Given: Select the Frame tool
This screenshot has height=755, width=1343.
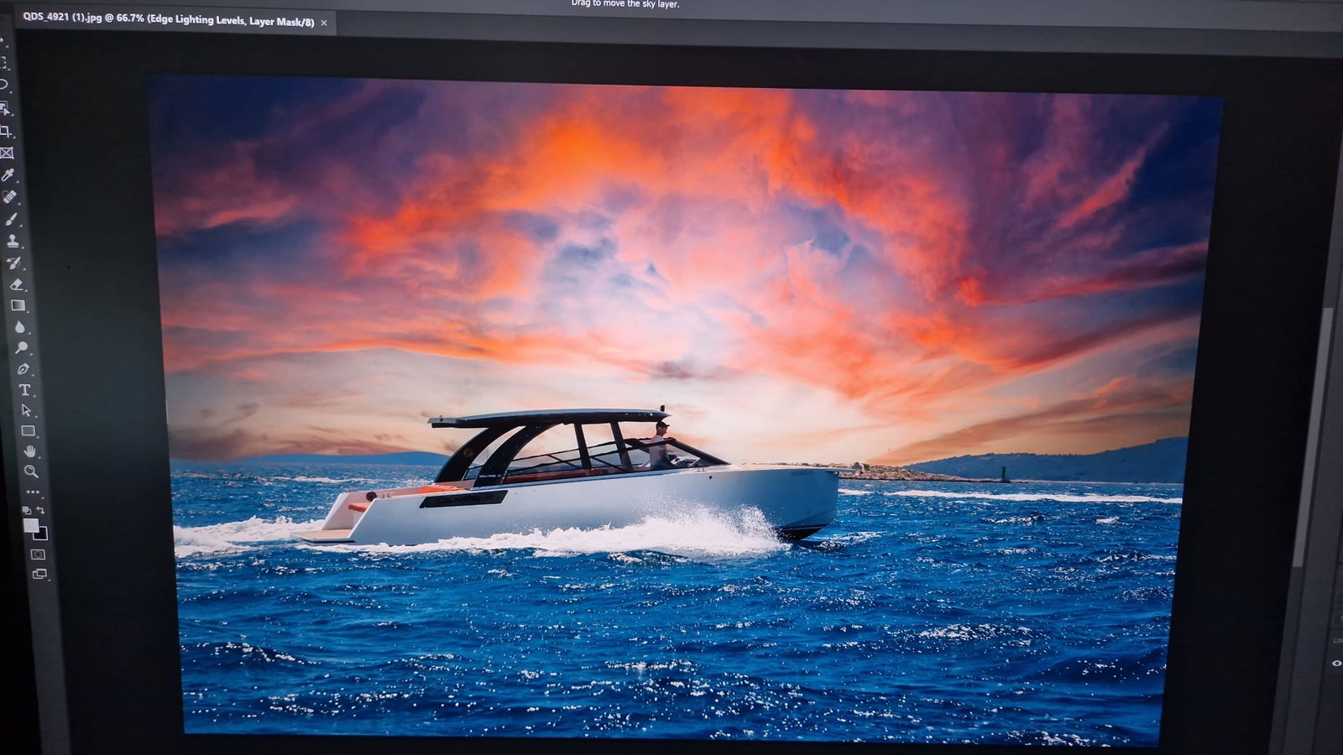Looking at the screenshot, I should pyautogui.click(x=8, y=153).
